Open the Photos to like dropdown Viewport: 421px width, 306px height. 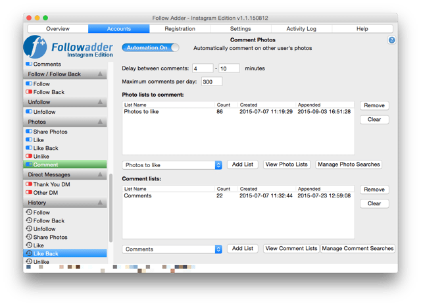172,165
